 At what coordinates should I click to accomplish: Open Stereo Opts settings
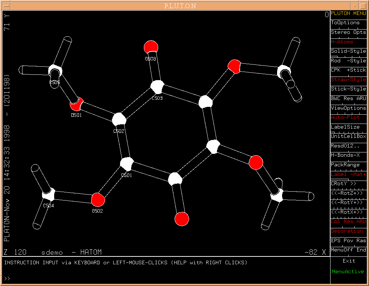(x=348, y=32)
